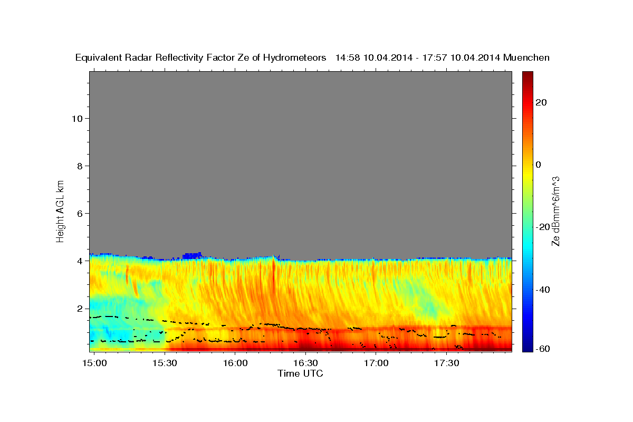Click the '15:30' time tick label

(165, 363)
